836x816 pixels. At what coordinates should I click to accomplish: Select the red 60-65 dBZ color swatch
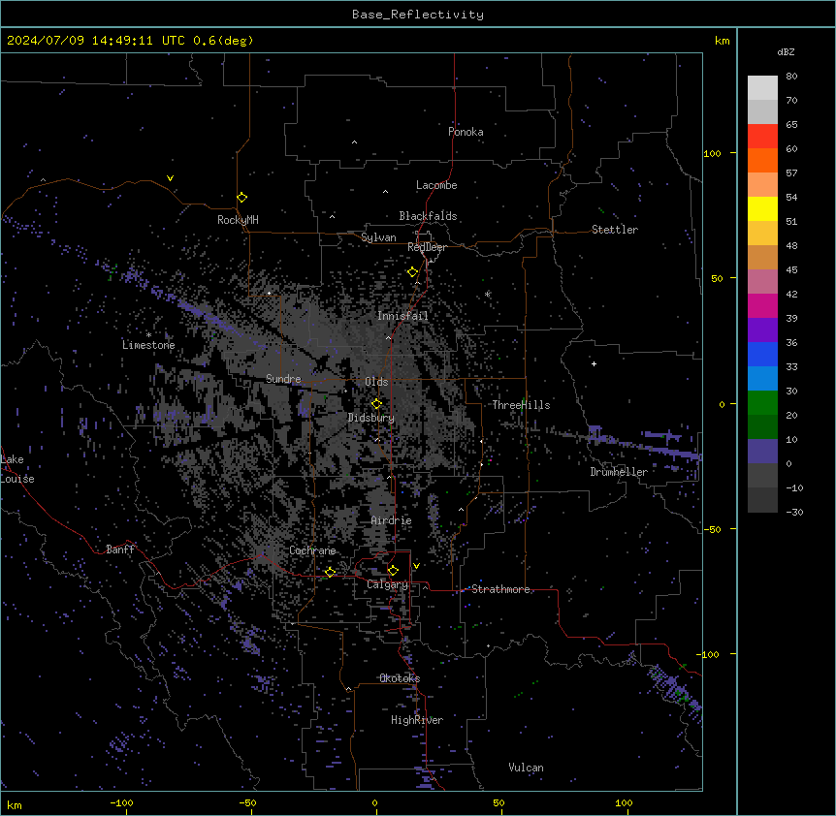(x=762, y=137)
